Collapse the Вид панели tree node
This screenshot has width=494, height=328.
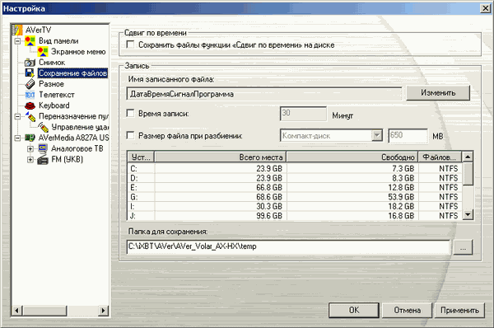[x=17, y=41]
